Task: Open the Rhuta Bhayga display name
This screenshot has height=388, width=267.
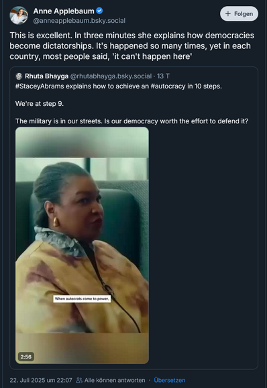Action: 46,76
